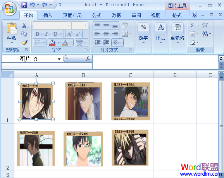Switch to the 公式 tab
Viewport: 224px width, 178px height.
click(x=96, y=15)
